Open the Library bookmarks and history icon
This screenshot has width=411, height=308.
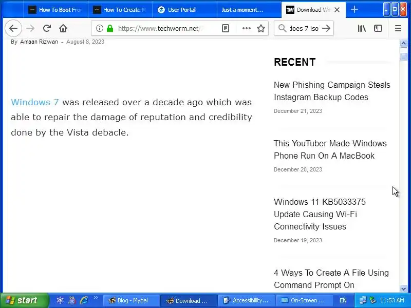pos(362,28)
